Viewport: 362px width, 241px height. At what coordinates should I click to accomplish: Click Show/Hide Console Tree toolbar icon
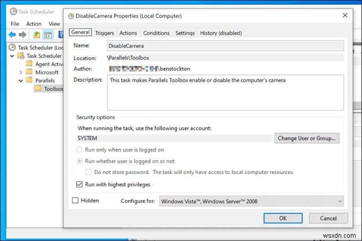coord(48,35)
